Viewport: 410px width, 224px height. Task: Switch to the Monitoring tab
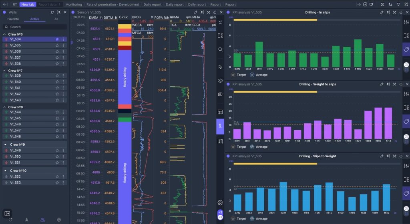[x=74, y=4]
